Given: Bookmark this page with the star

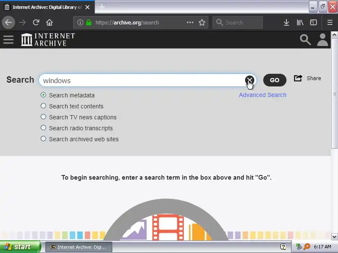Looking at the screenshot, I should (202, 22).
